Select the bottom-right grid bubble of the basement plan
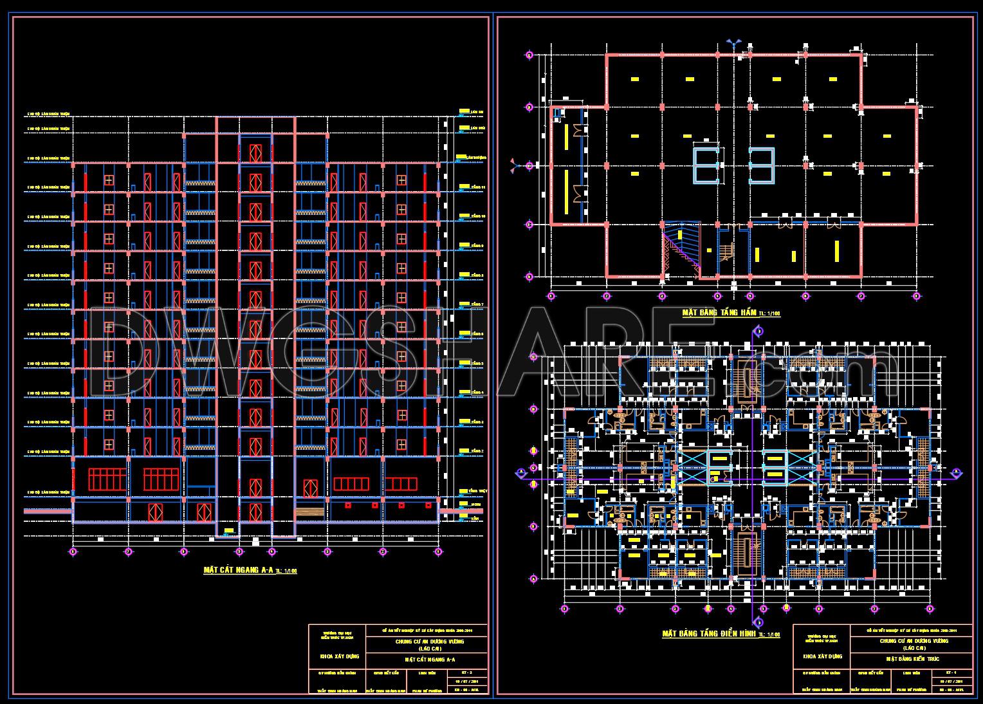Screen dimensions: 983x704 click(917, 296)
